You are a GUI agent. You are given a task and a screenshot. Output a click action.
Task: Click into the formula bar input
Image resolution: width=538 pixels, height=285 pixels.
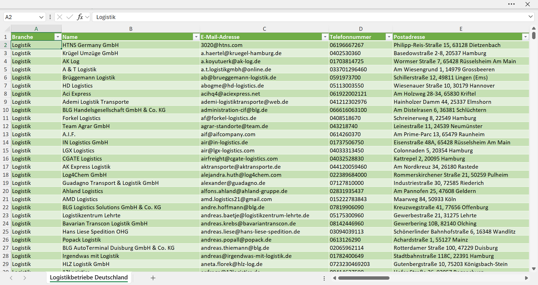click(x=310, y=17)
